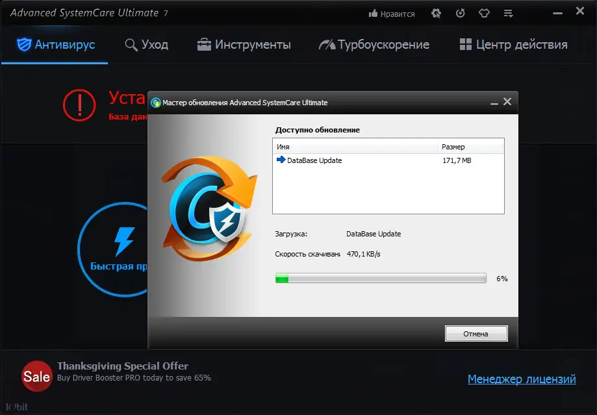Open the Инструменты tab
The height and width of the screenshot is (415, 597).
[x=244, y=45]
